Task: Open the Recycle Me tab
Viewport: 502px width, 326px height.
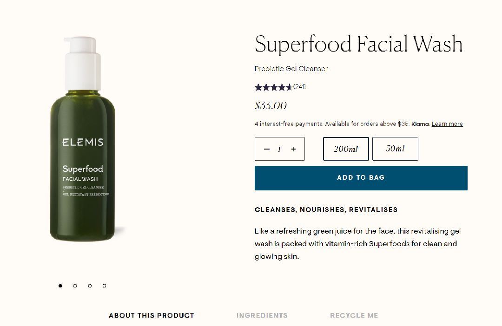Action: [x=354, y=315]
